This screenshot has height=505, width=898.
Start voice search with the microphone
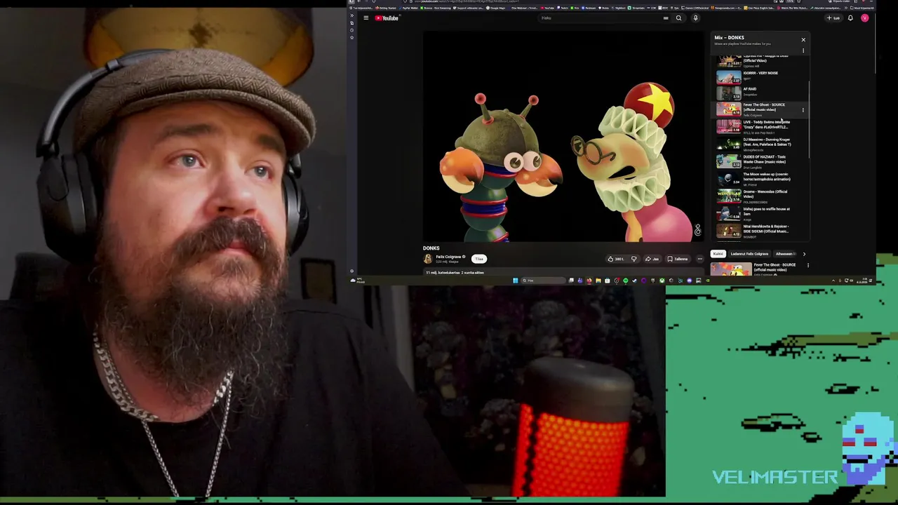pos(695,18)
